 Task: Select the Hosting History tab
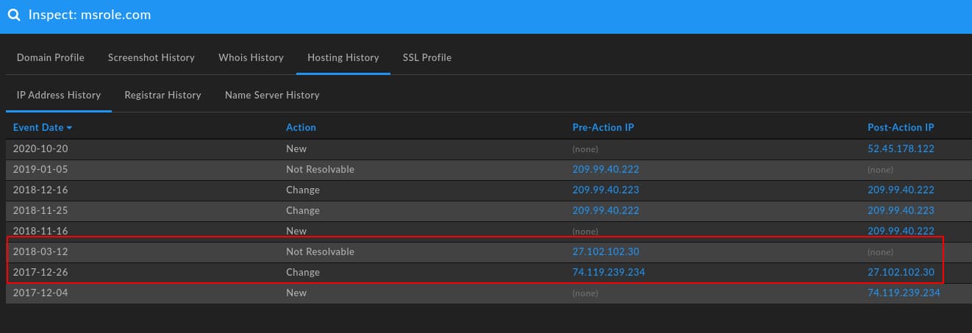(x=343, y=57)
